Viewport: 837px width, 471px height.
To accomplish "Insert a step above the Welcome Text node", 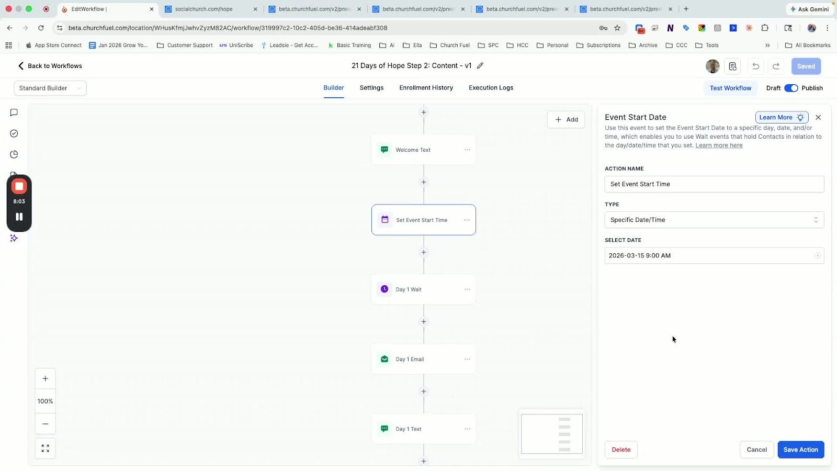I will point(424,112).
